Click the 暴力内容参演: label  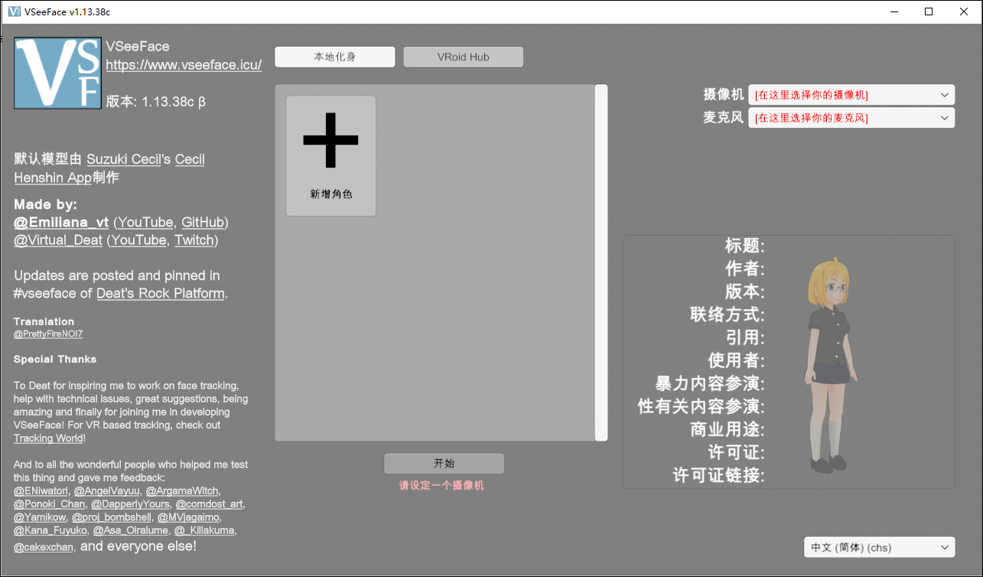tap(711, 383)
